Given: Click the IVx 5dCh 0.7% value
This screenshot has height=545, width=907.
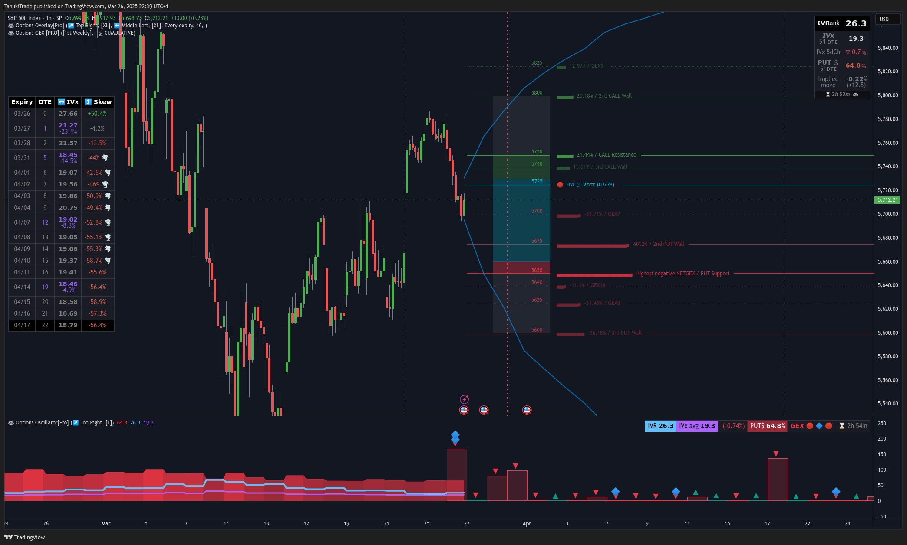Looking at the screenshot, I should (856, 52).
